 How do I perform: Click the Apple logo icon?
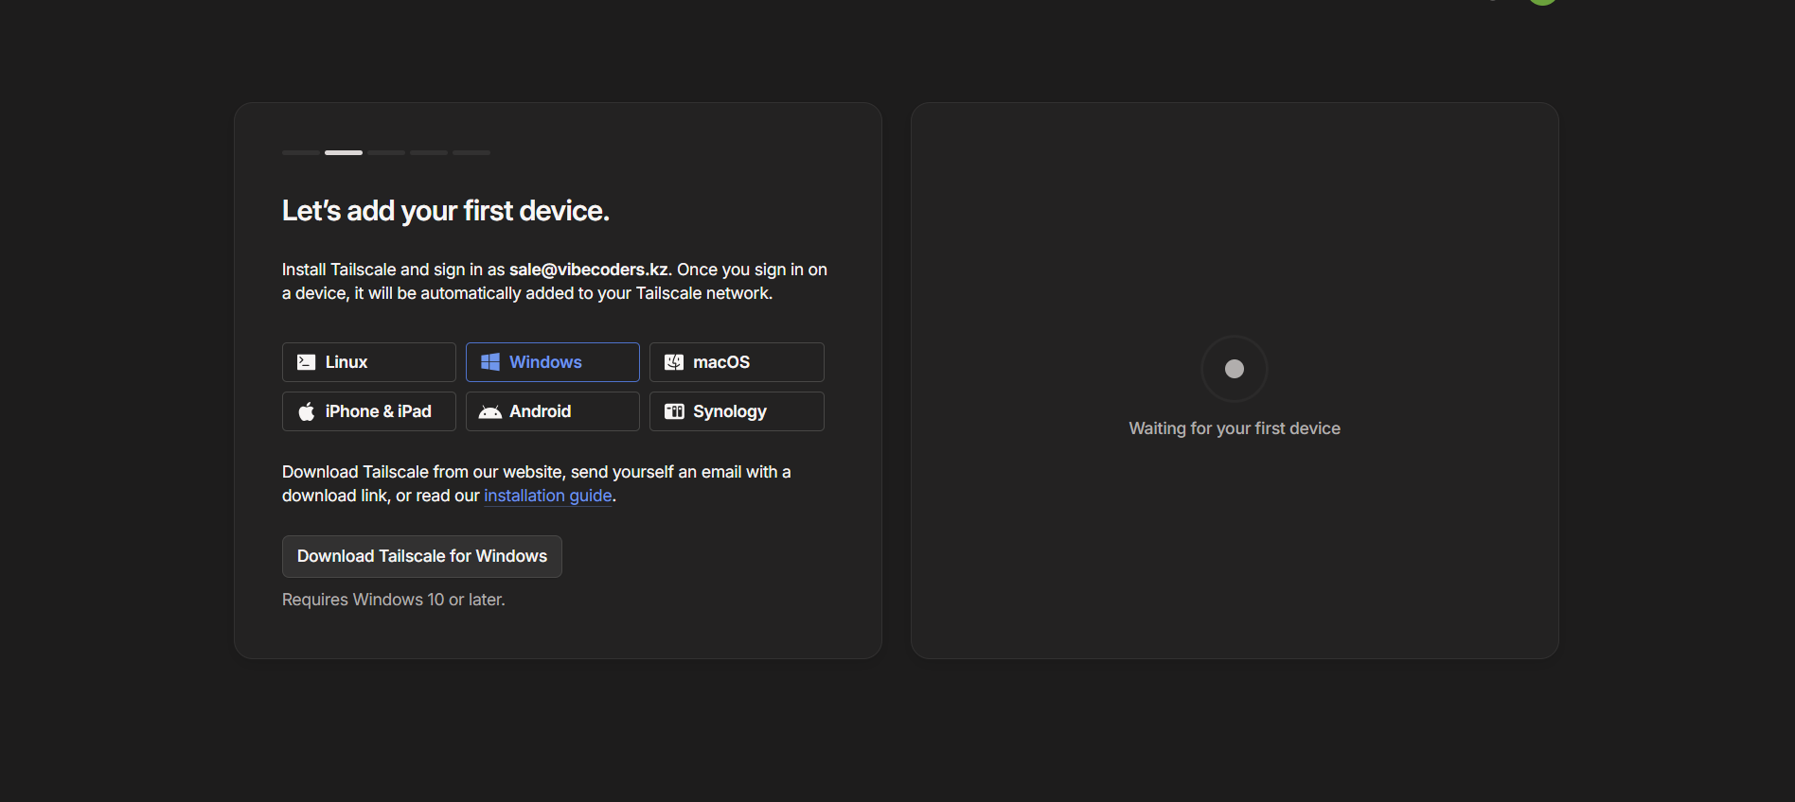pos(306,411)
